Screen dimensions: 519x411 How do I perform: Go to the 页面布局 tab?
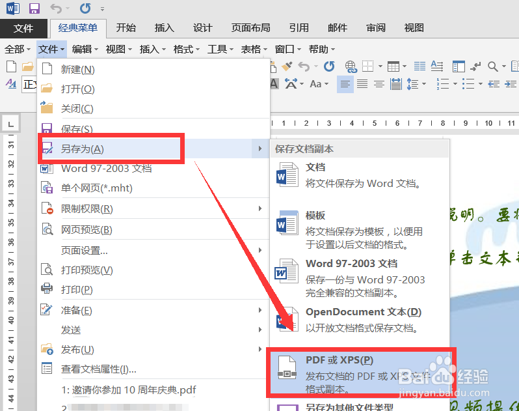click(x=250, y=28)
